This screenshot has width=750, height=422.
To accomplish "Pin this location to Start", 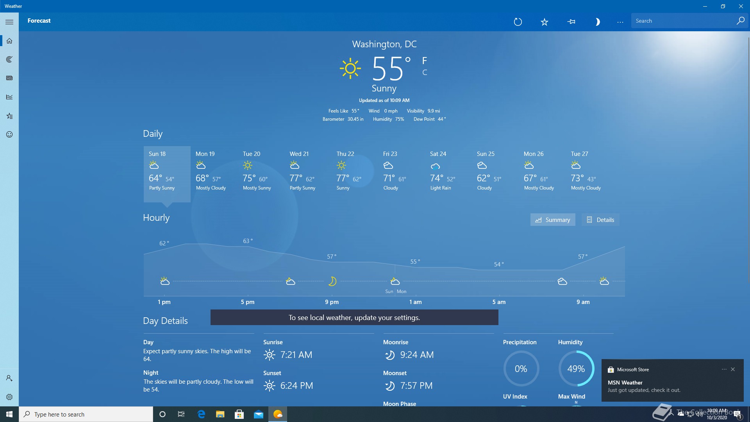I will pyautogui.click(x=571, y=21).
